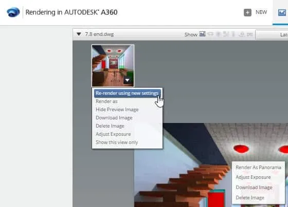Choose Download Image in thumbnail menu

(x=114, y=118)
